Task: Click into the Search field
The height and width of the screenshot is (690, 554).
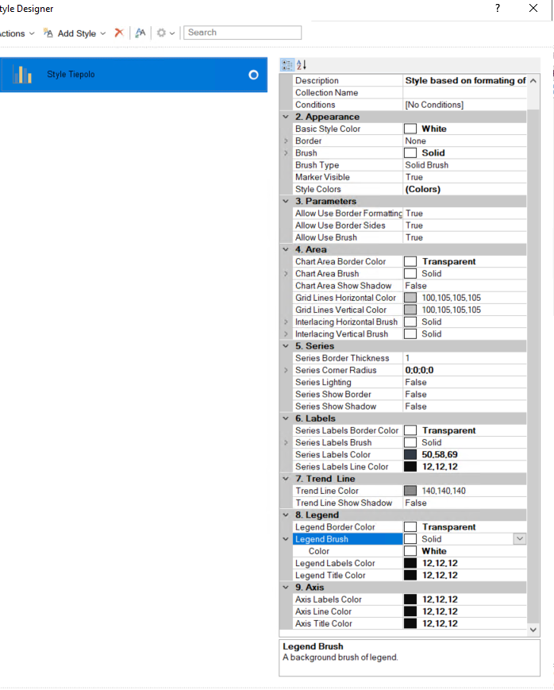Action: (x=242, y=33)
